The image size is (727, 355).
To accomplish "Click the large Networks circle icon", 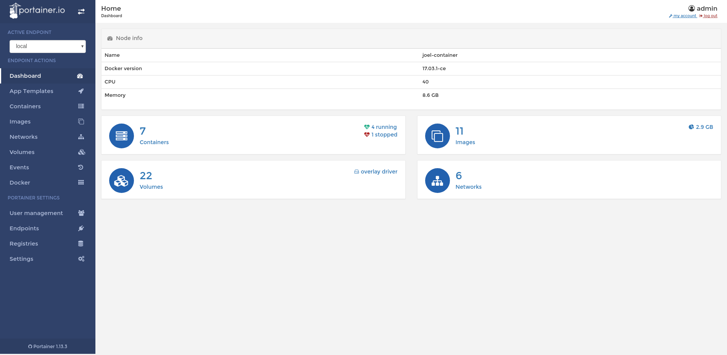I will click(x=437, y=180).
